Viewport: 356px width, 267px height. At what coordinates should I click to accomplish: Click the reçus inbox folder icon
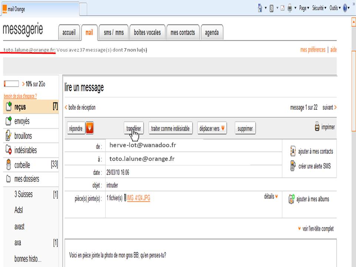tap(9, 106)
